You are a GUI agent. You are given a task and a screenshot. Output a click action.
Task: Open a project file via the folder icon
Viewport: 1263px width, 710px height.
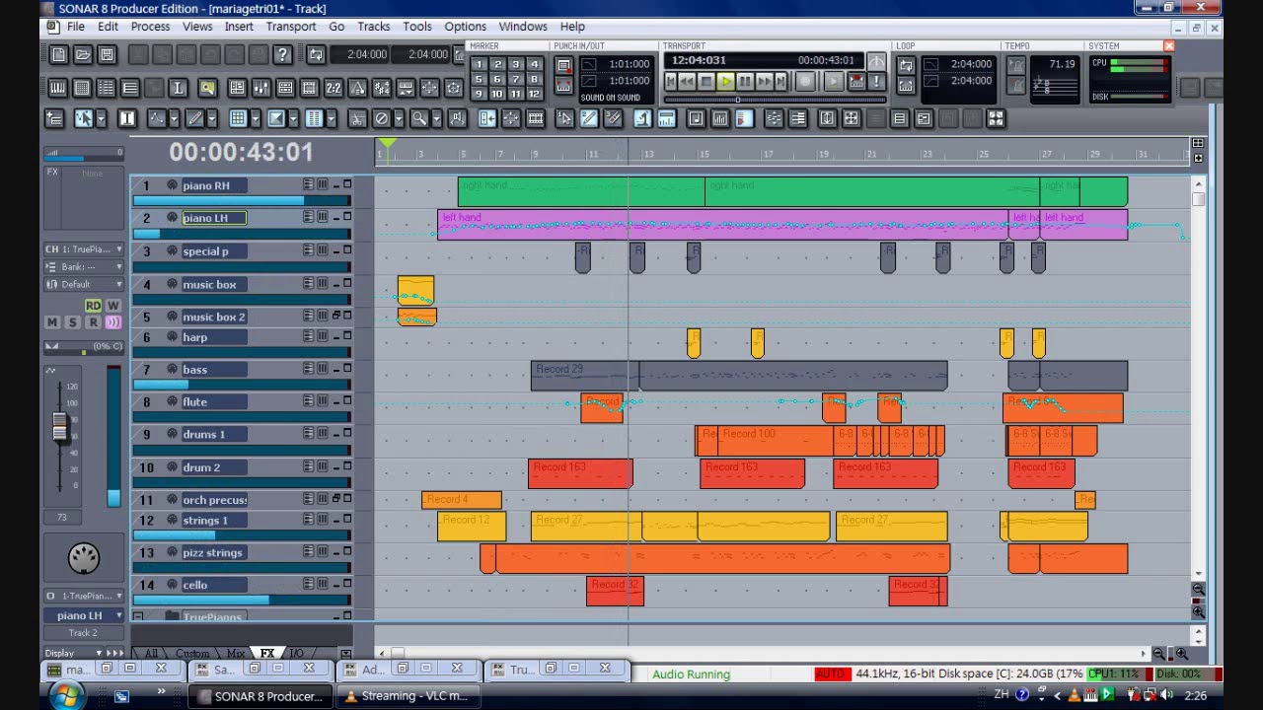coord(83,55)
